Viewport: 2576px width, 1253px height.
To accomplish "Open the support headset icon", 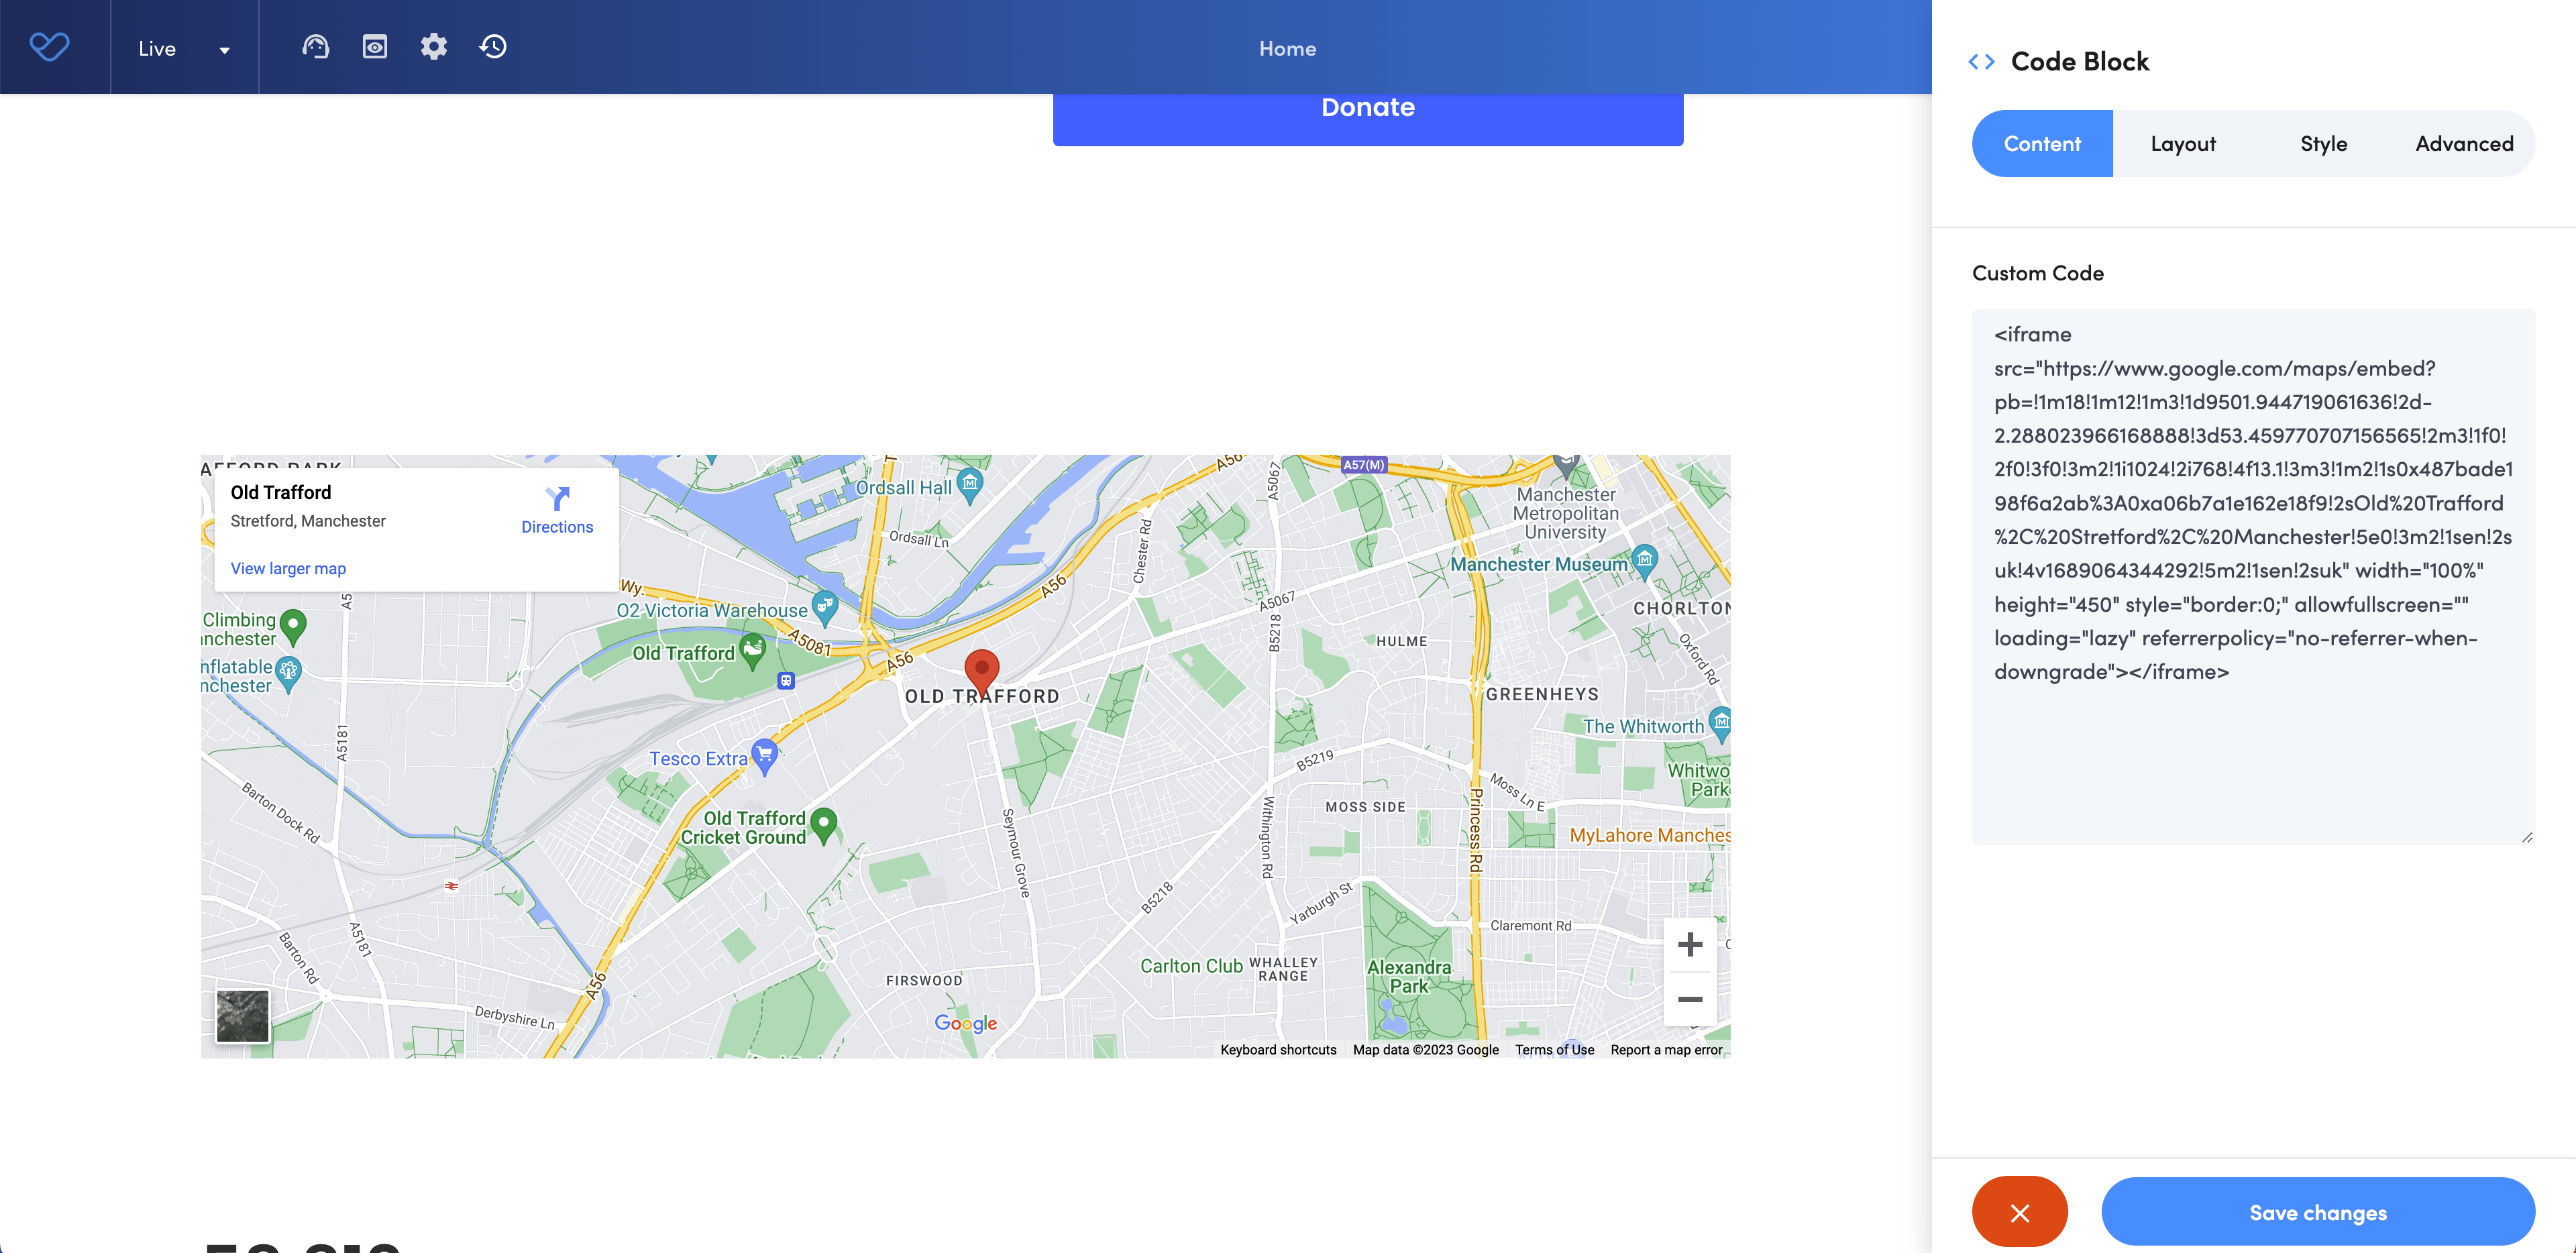I will (x=315, y=47).
